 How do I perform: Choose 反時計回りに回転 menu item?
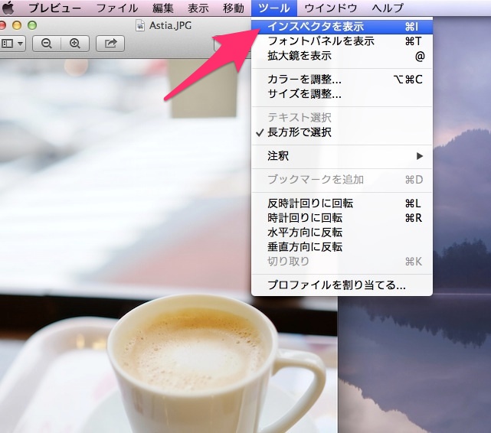click(342, 203)
